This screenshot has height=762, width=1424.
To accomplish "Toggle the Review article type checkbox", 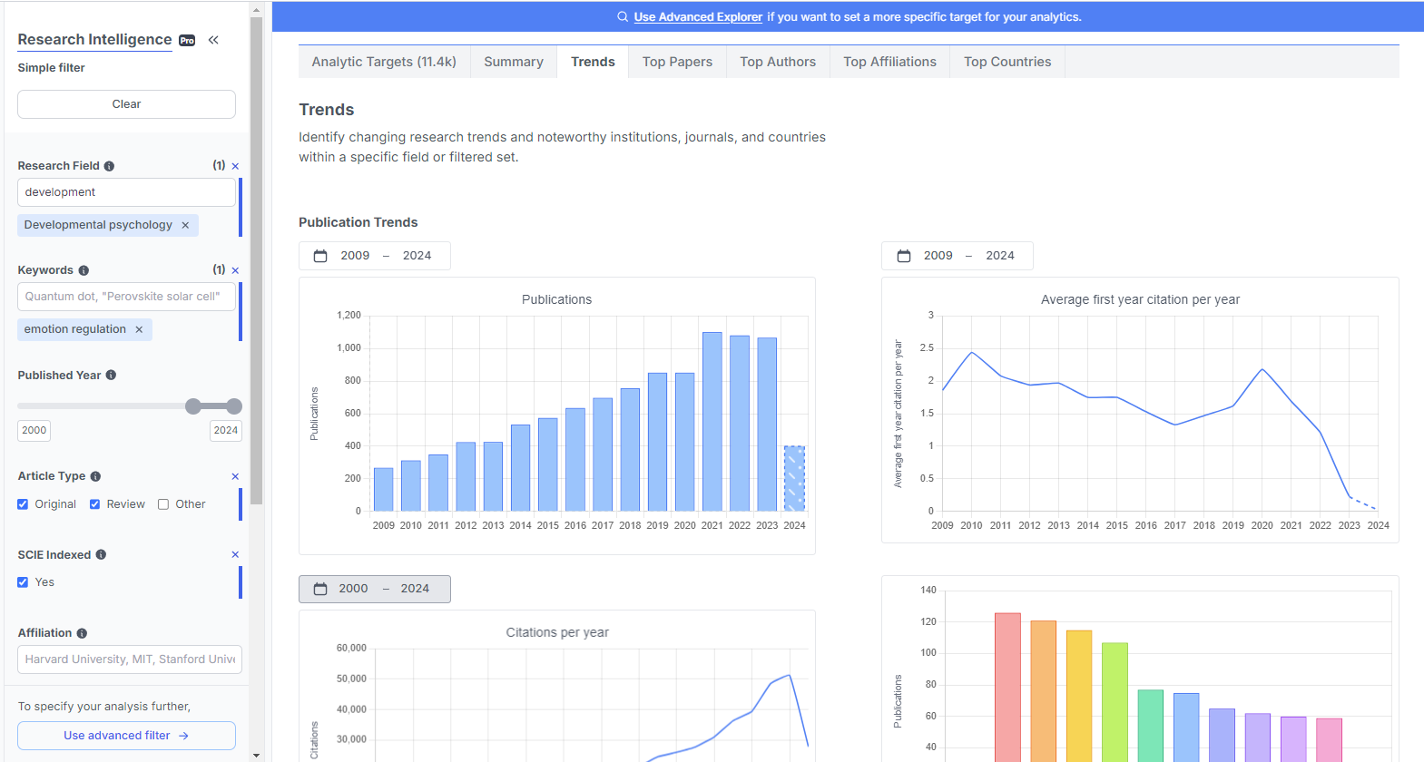I will 94,504.
